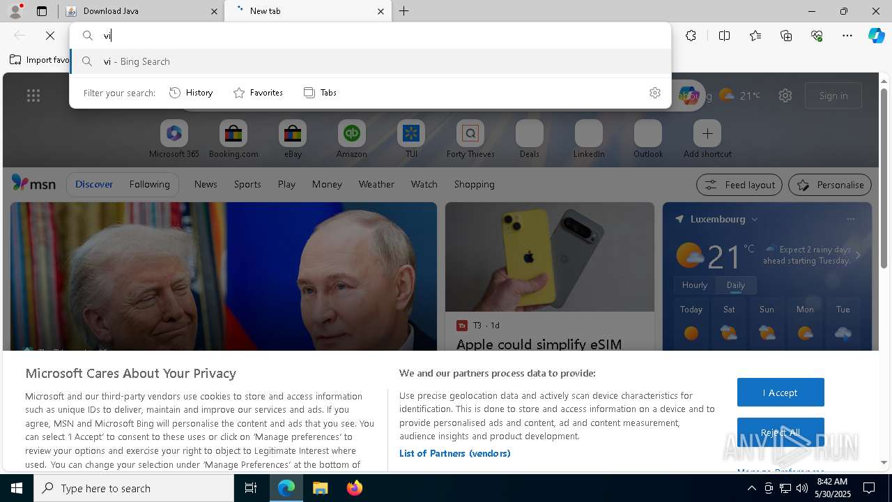The height and width of the screenshot is (502, 892).
Task: Open the Amazon shortcut
Action: pos(352,139)
